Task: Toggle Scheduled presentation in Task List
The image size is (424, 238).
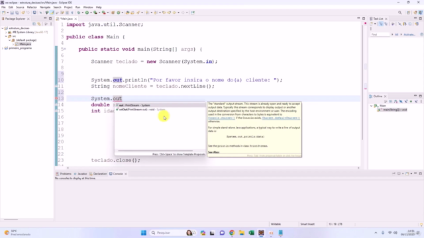Action: (386, 24)
